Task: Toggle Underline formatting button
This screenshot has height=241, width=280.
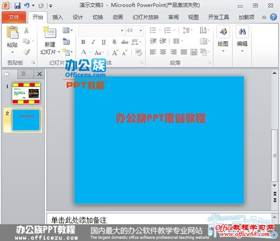Action: [103, 42]
